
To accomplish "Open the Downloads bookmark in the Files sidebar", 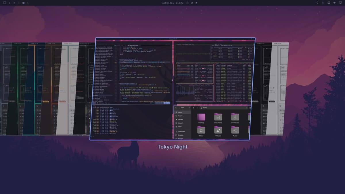I will [183, 132].
